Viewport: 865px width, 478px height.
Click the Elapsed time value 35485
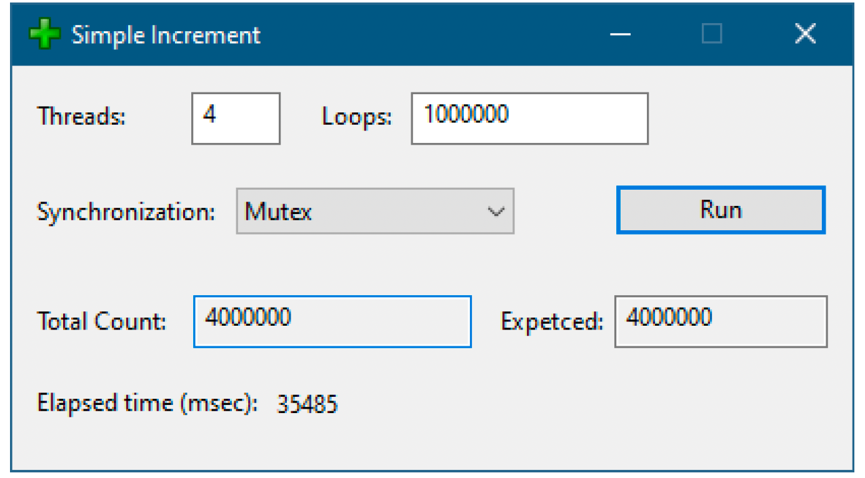coord(307,404)
